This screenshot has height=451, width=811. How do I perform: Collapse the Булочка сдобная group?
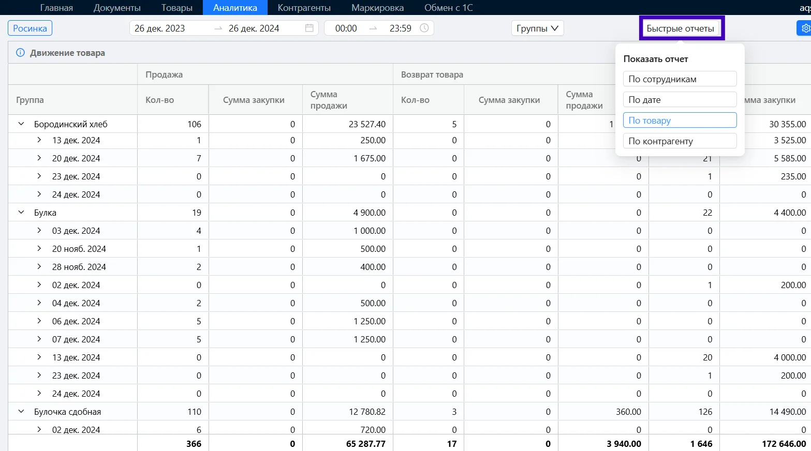click(21, 411)
